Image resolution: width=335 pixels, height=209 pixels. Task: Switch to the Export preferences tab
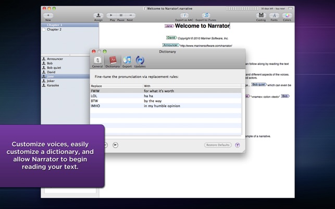127,62
